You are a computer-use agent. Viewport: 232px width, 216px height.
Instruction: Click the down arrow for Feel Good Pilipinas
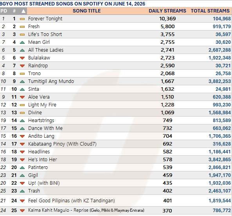22,201
